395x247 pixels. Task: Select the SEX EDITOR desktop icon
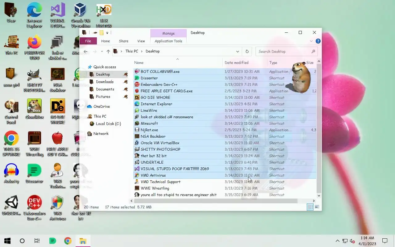[104, 15]
